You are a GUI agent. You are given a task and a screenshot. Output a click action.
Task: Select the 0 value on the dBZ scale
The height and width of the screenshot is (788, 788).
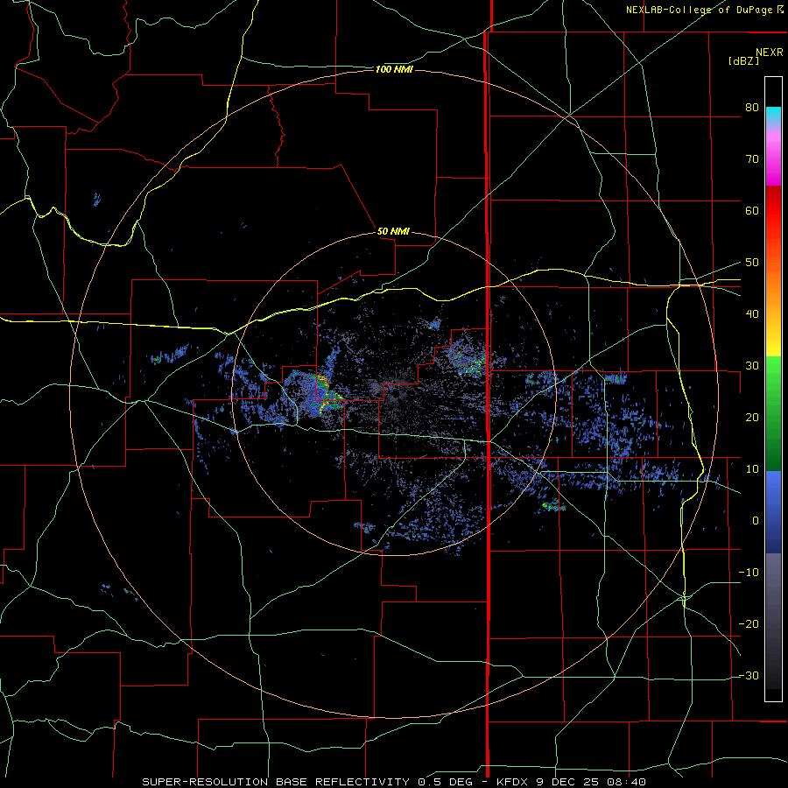[756, 521]
